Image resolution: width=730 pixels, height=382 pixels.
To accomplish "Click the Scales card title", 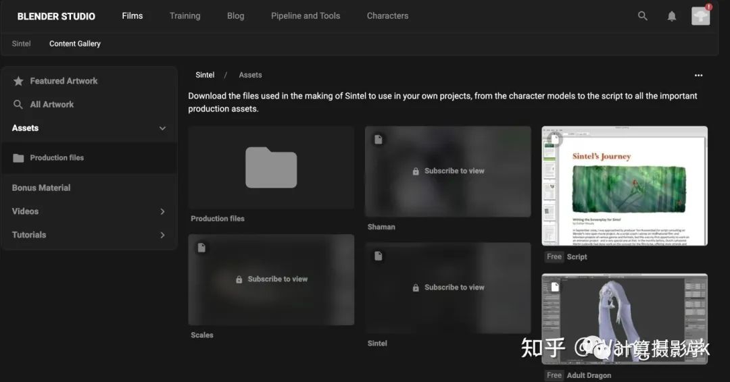I will 202,335.
